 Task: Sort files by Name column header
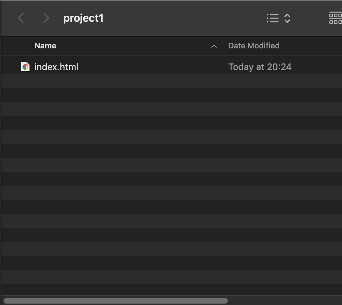45,46
